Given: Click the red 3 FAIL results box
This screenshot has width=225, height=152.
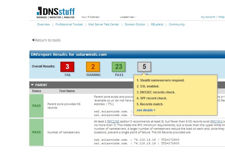Looking at the screenshot, I should (x=67, y=67).
